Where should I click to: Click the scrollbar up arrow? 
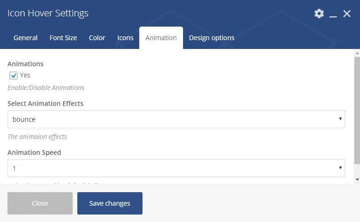point(357,53)
